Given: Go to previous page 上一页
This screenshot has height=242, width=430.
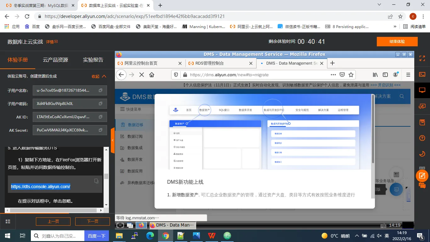Looking at the screenshot, I should point(53,222).
